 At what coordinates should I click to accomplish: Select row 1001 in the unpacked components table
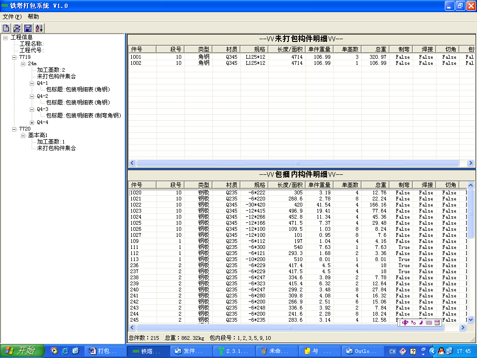tap(302, 57)
